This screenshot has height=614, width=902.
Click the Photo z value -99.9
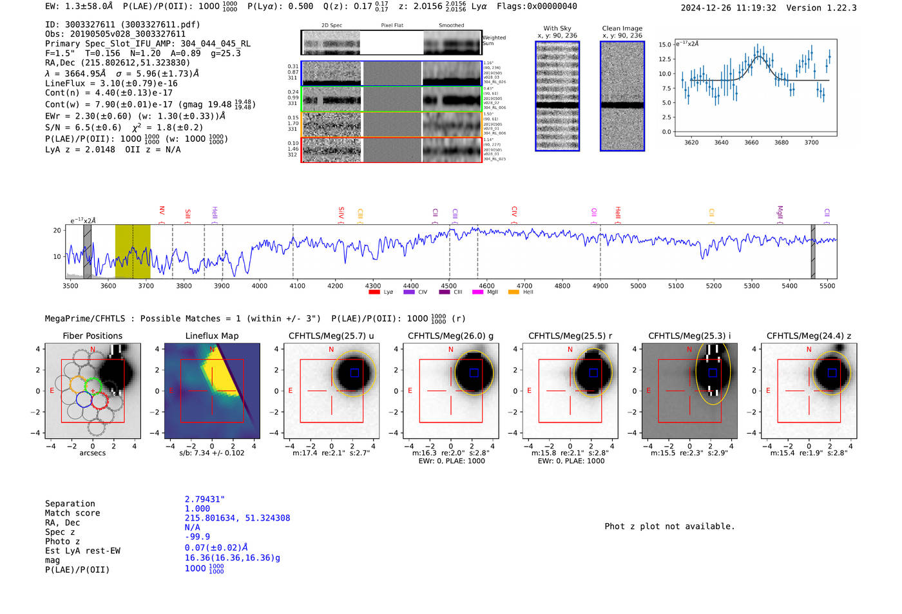(x=197, y=537)
